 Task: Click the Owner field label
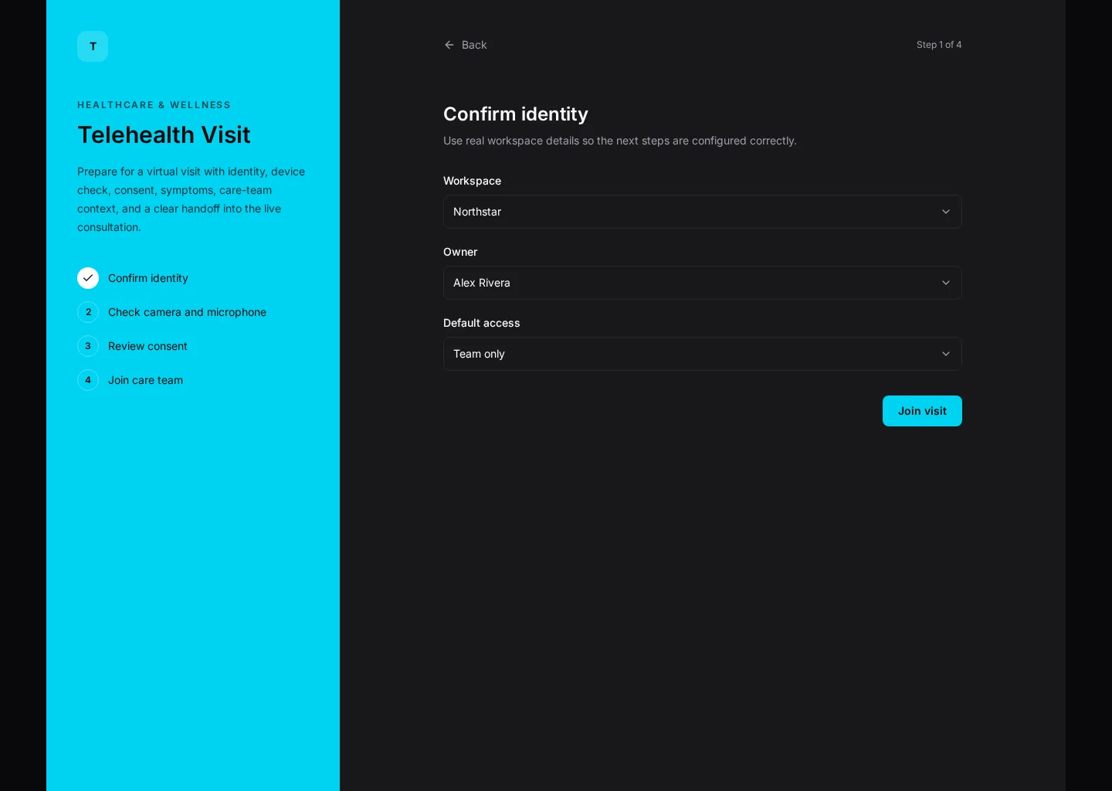460,252
